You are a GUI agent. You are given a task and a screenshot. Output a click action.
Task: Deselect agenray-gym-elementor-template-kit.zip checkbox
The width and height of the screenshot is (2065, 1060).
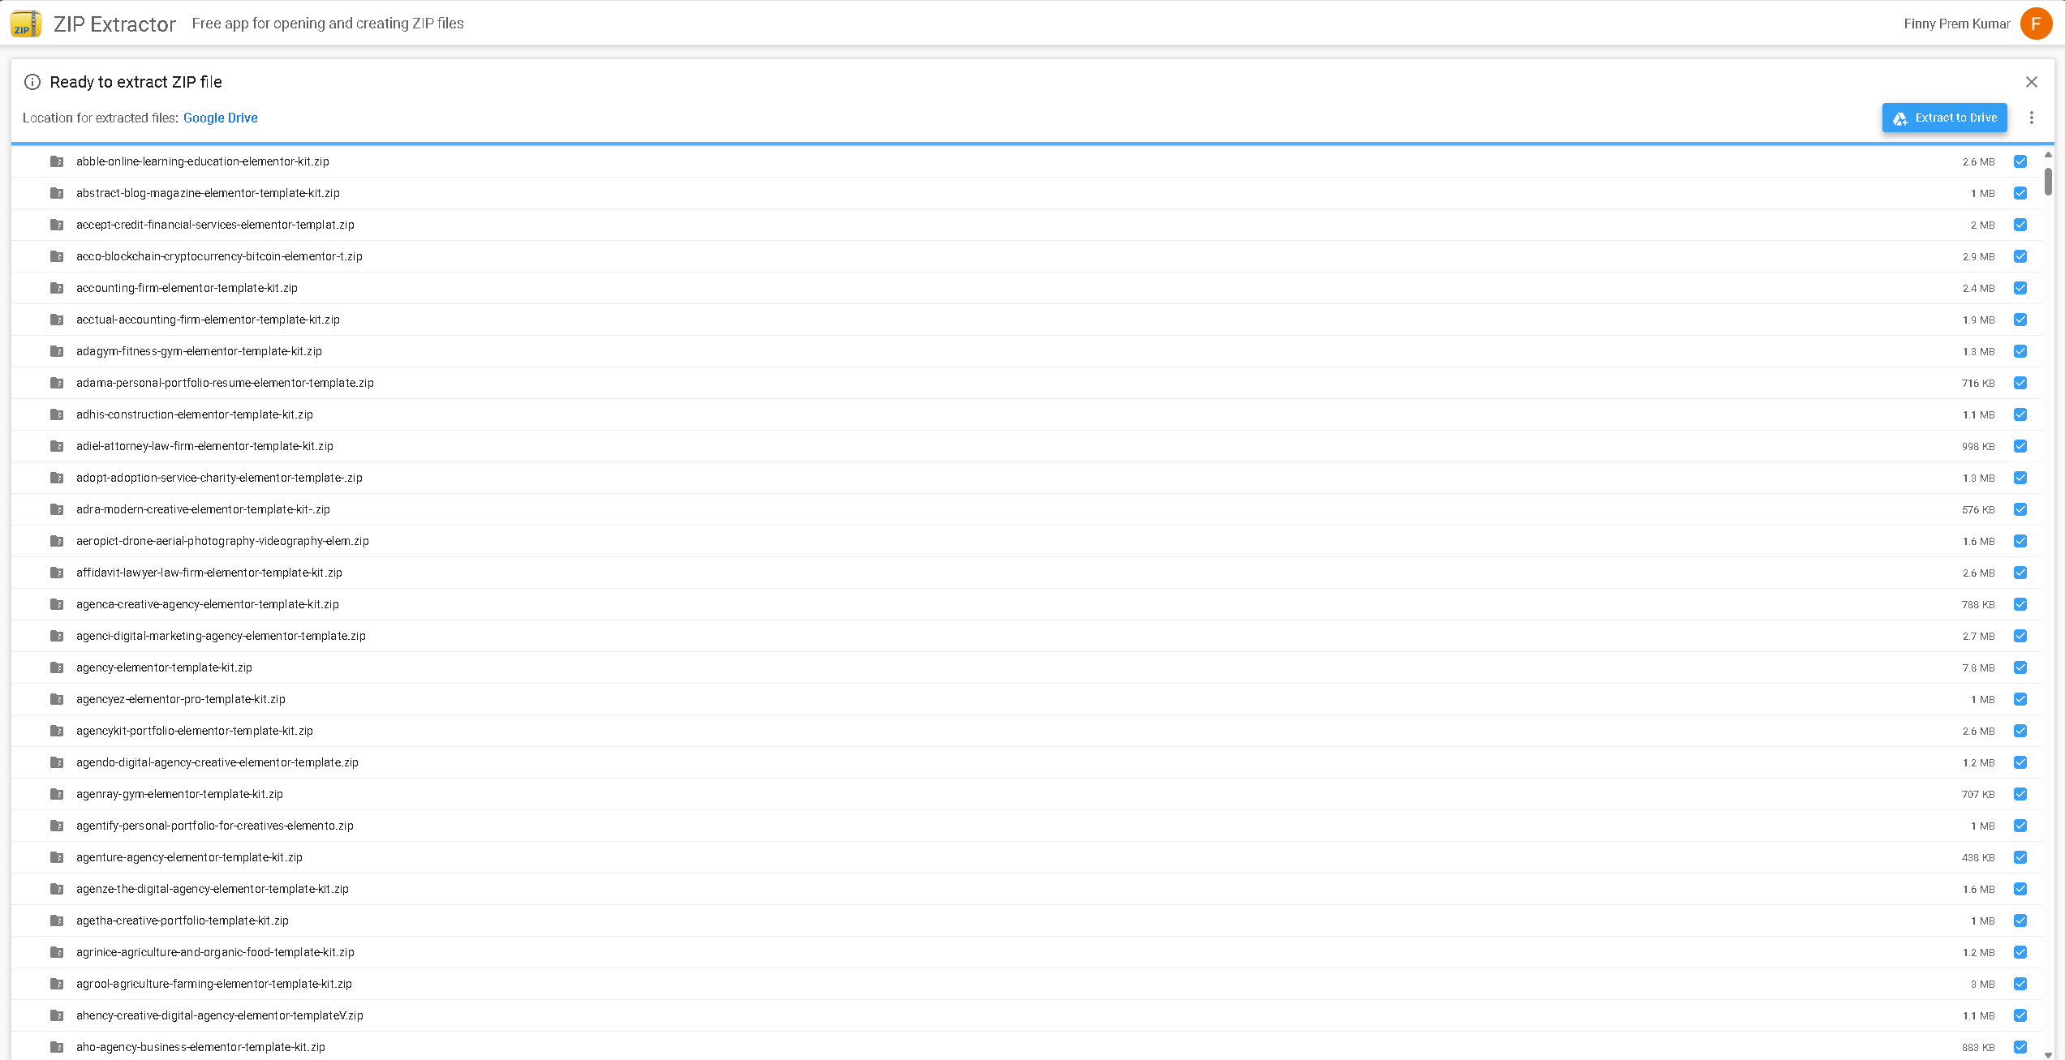point(2020,794)
